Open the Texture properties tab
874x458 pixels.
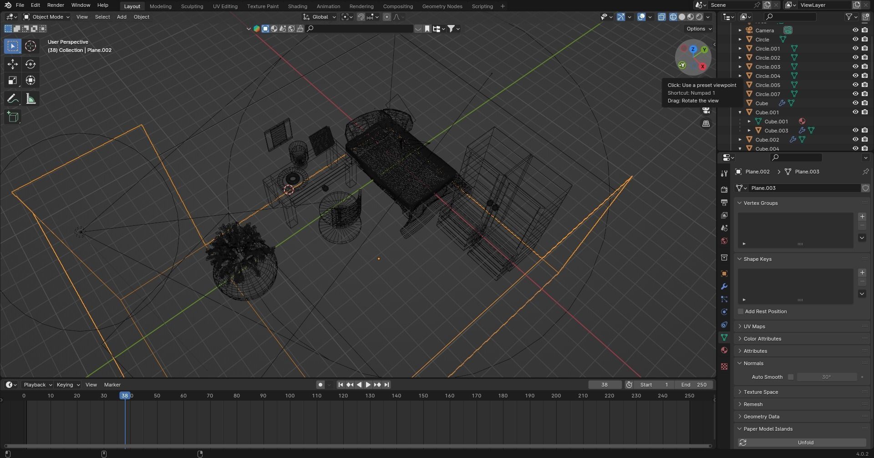[x=724, y=366]
